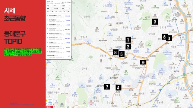Image resolution: width=193 pixels, height=108 pixels.
Task: Open the tenth-ranked apartment at list bottom
Action: pos(58,56)
